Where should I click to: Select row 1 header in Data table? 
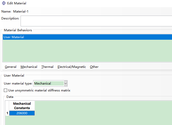click(x=7, y=113)
